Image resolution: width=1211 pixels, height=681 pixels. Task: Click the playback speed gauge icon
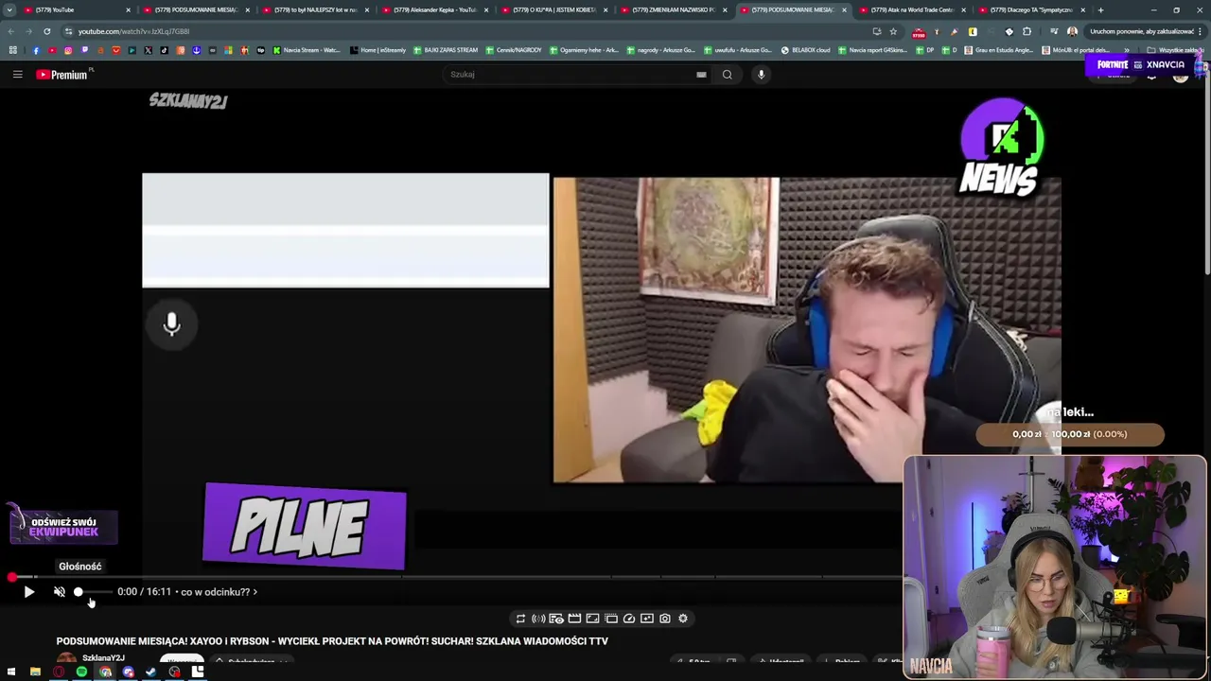tap(629, 619)
